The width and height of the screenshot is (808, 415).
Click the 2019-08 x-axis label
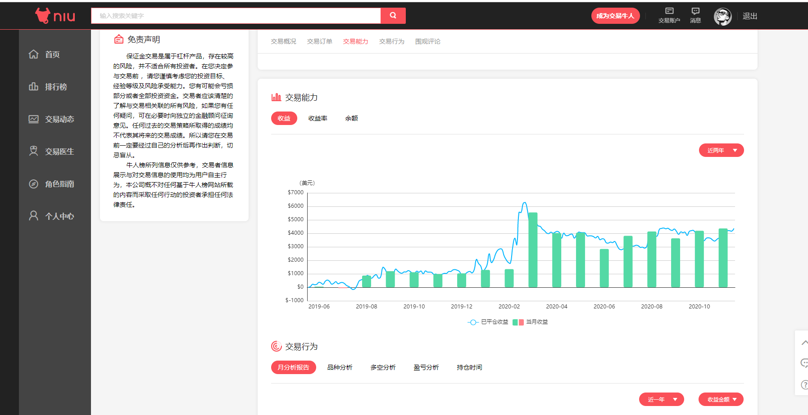[x=366, y=307]
